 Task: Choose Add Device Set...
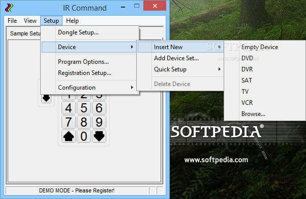point(180,58)
